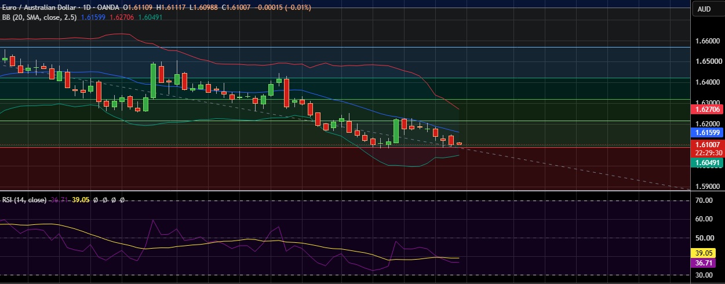This screenshot has width=725, height=284.
Task: Click the red BB upper value in legend
Action: [121, 17]
